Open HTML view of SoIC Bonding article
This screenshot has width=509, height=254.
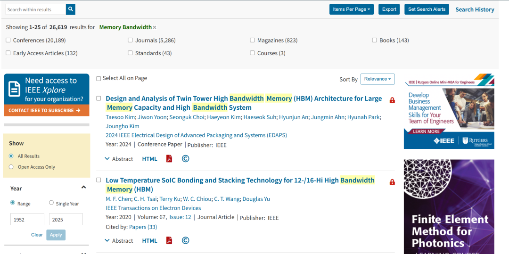click(150, 241)
